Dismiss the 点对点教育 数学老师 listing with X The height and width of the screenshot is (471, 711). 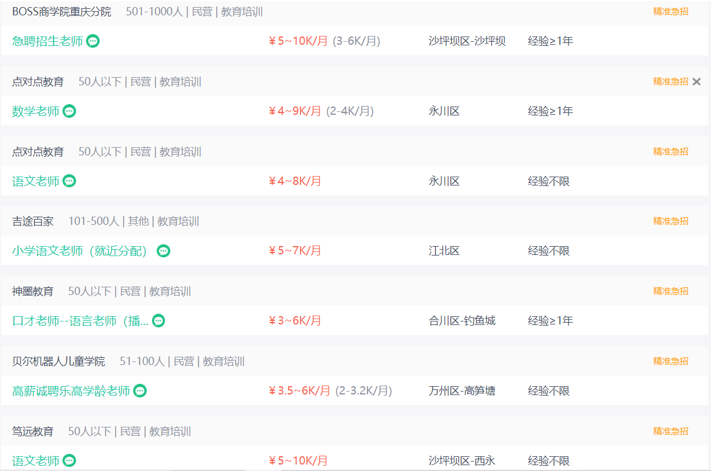click(x=697, y=82)
